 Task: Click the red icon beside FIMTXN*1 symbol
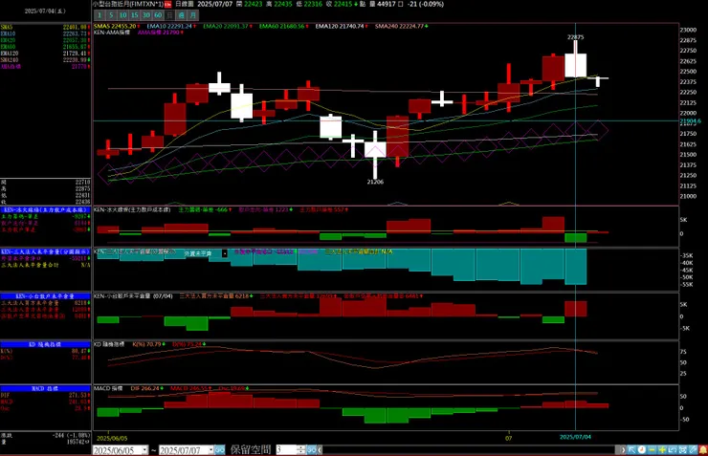click(x=167, y=4)
